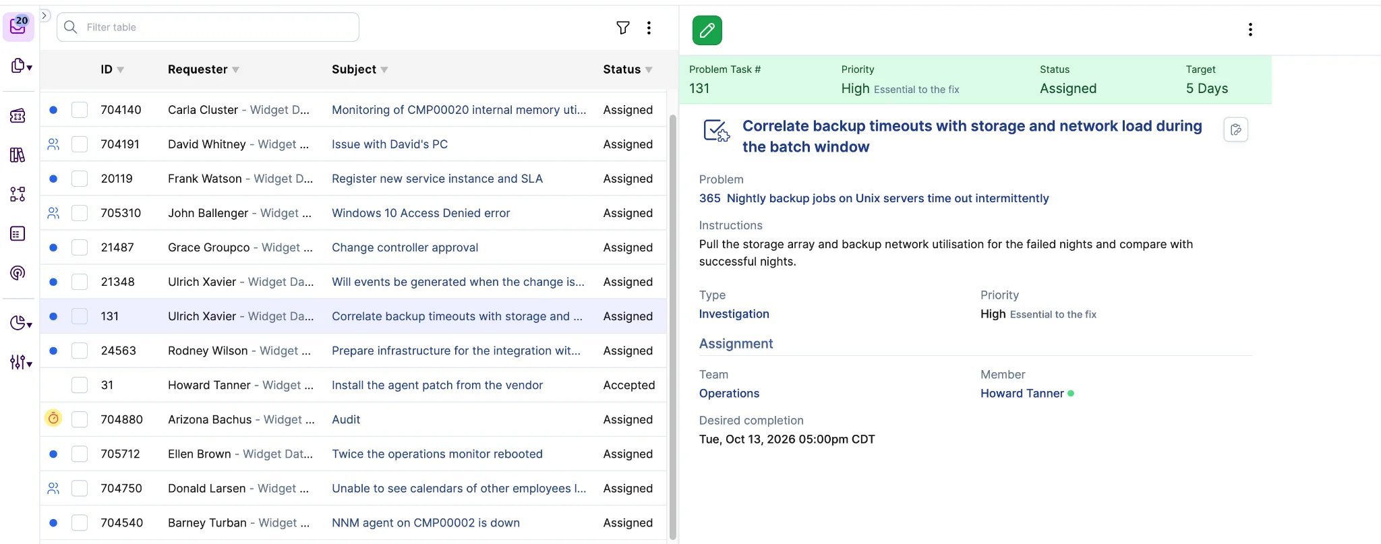Check the box on row 131
This screenshot has width=1381, height=544.
80,316
